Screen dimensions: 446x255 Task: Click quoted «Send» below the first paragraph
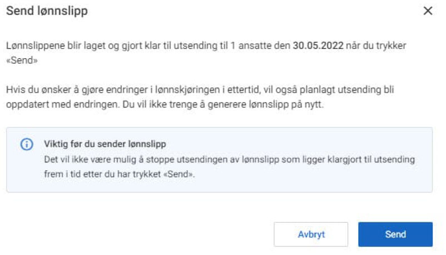pos(22,60)
